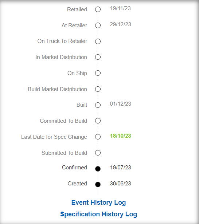Click the On Truck To Retailer circle
Viewport: 199px width, 224px height.
98,41
